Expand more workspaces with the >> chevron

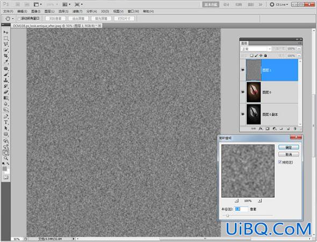pos(261,4)
